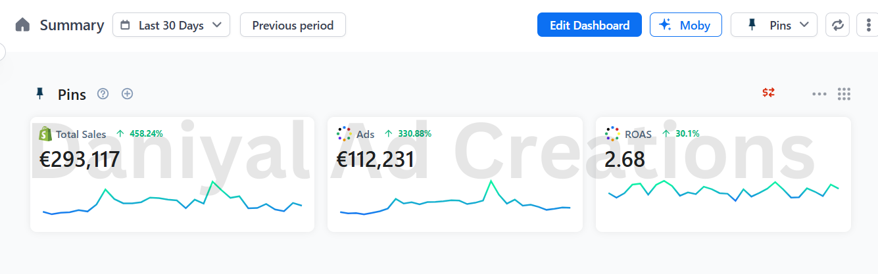Click the home icon beside Summary

pos(23,25)
